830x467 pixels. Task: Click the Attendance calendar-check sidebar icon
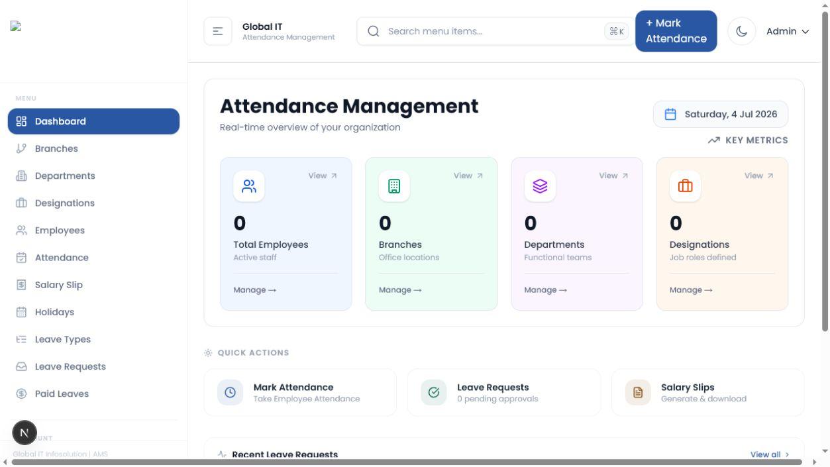(x=21, y=258)
